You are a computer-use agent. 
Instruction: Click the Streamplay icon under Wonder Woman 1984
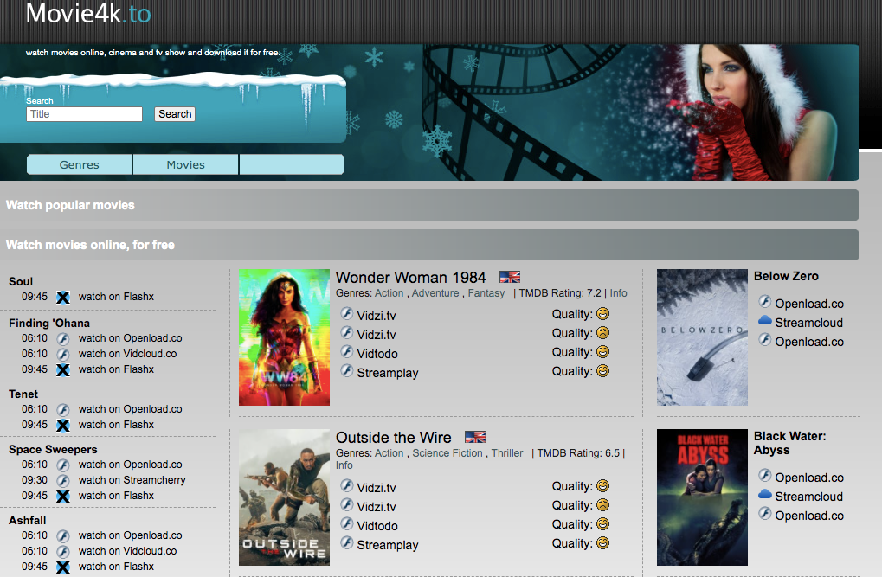click(x=347, y=370)
